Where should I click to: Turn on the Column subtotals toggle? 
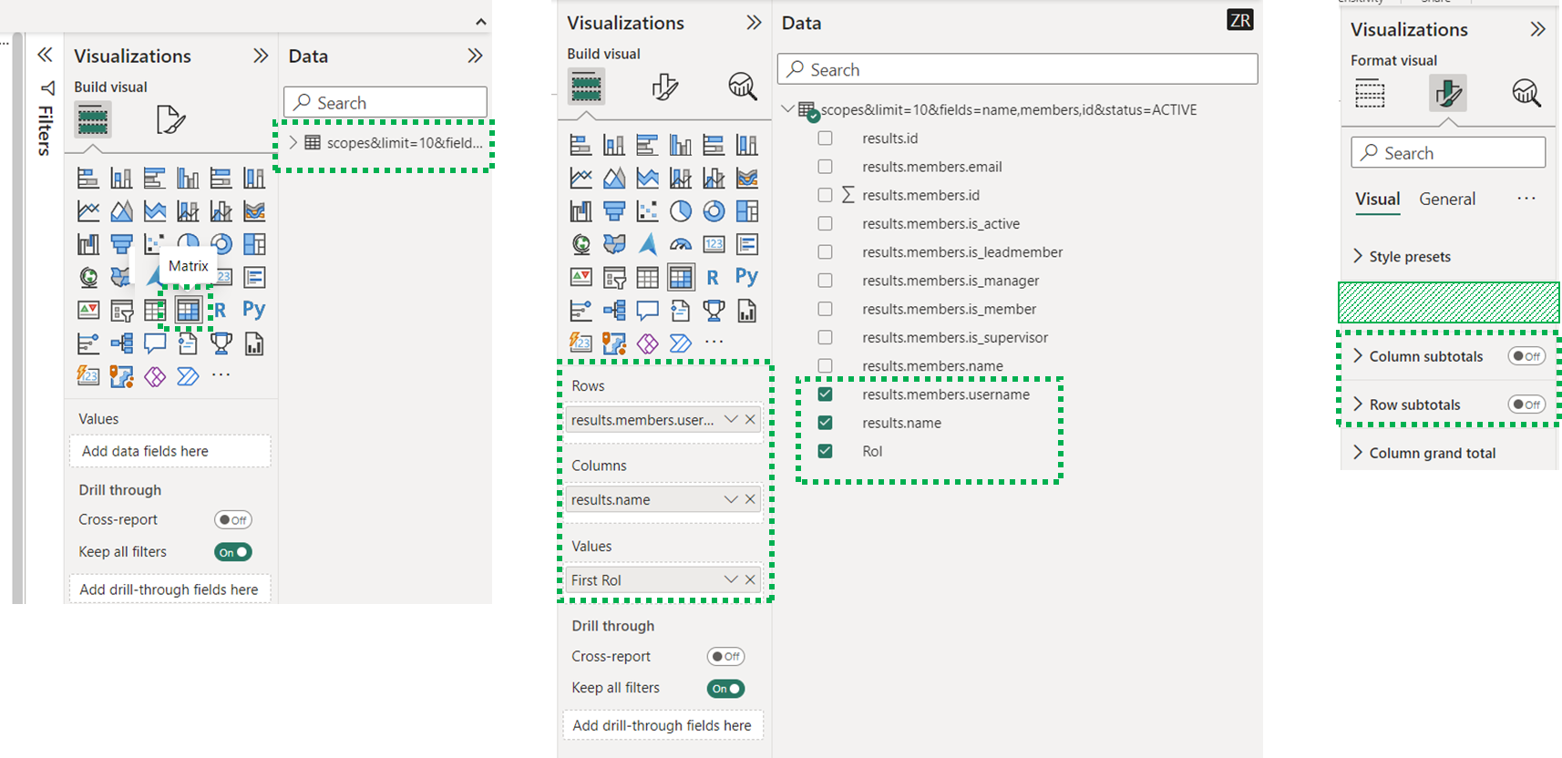(1526, 356)
